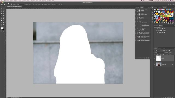The image size is (175, 98).
Task: Open the layer blend mode dropdown
Action: [159, 52]
